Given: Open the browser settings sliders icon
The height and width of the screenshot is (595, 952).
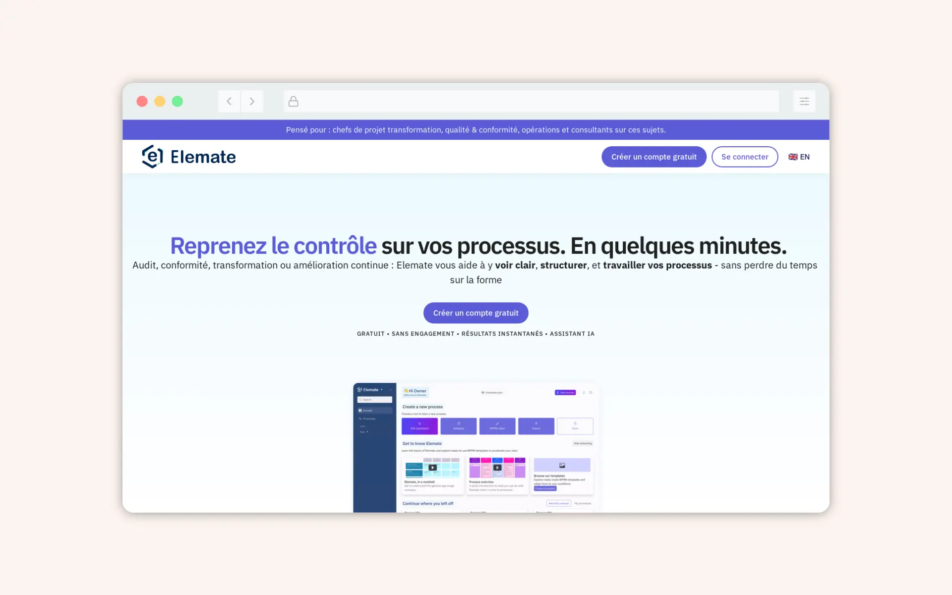Looking at the screenshot, I should [804, 101].
